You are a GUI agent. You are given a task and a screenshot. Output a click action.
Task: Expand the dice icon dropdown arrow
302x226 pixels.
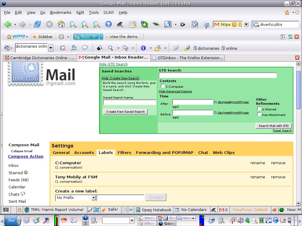click(x=68, y=37)
